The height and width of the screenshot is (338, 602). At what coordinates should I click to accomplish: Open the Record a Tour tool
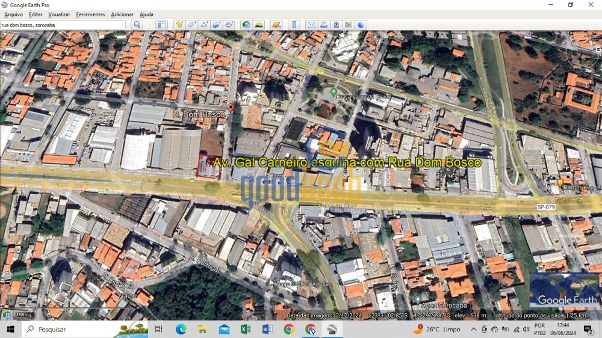[x=229, y=25]
